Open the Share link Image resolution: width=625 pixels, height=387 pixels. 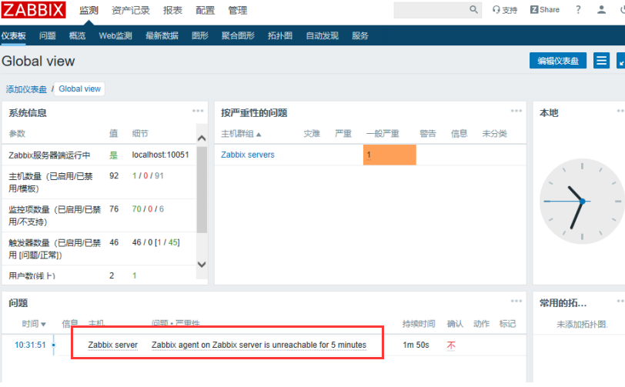click(545, 9)
